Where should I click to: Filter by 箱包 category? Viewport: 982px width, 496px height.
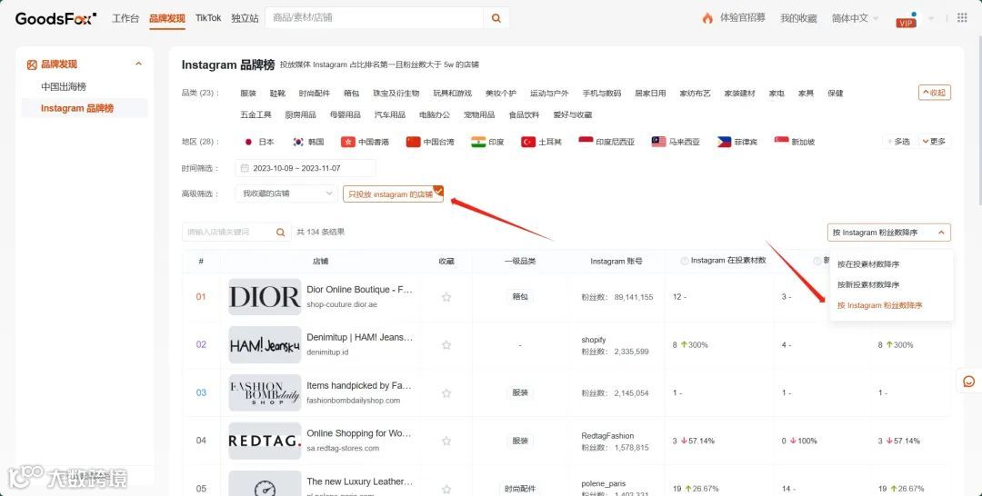click(351, 94)
